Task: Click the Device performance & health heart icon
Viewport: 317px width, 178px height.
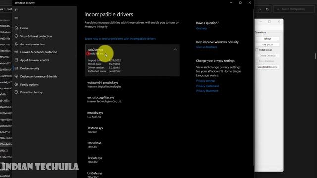Action: pyautogui.click(x=16, y=76)
